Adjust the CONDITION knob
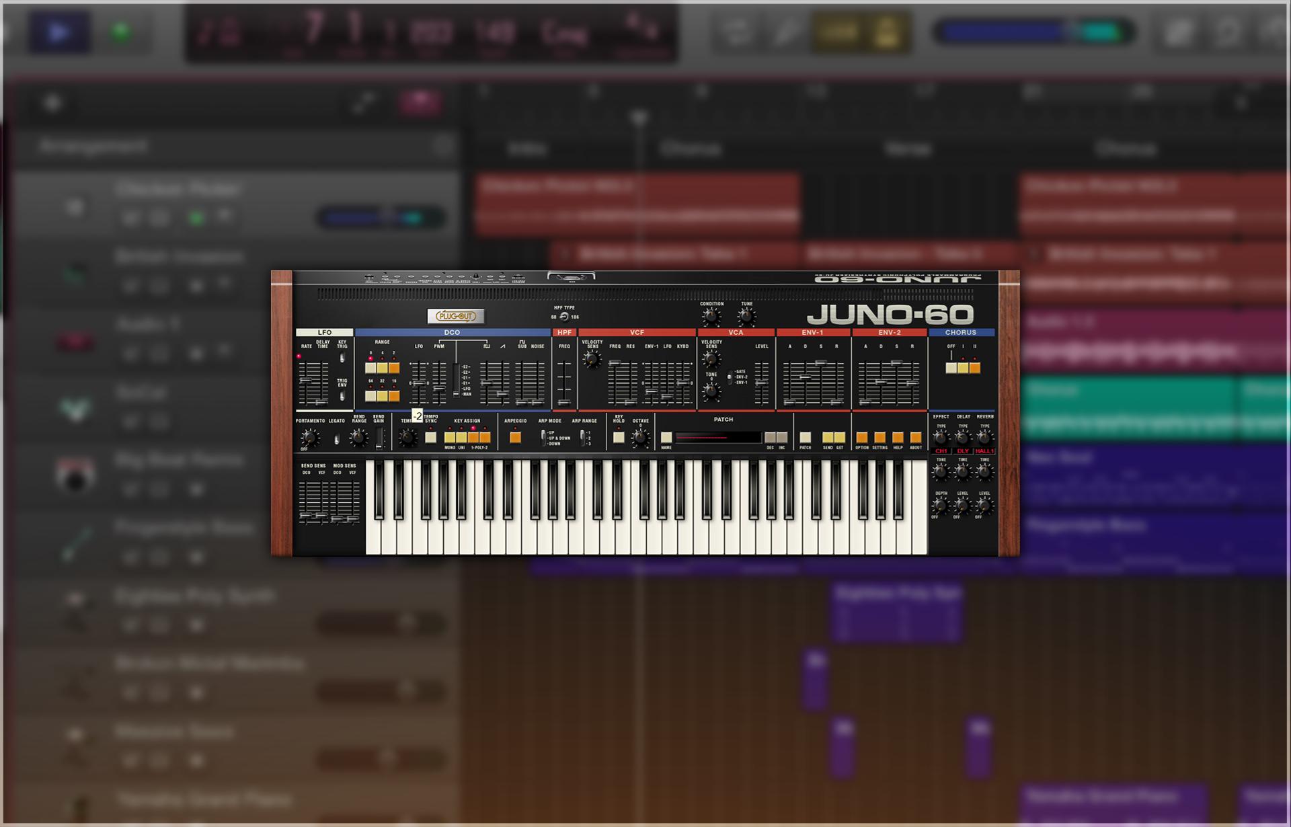The image size is (1291, 827). (711, 316)
